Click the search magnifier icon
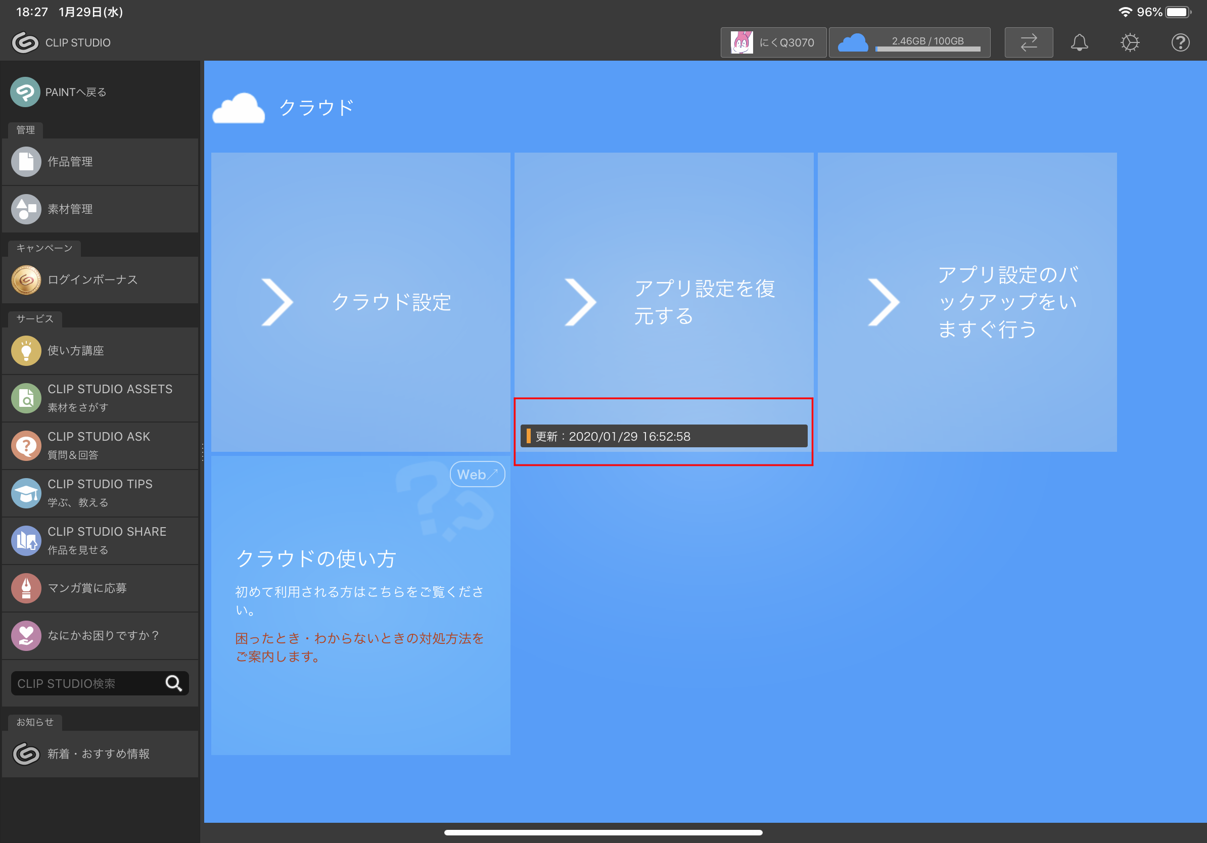 [173, 683]
